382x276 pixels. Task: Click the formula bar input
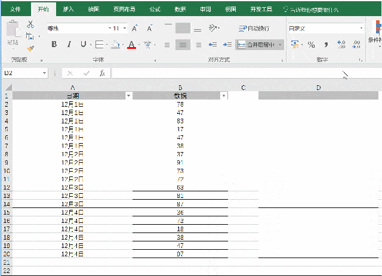point(246,73)
